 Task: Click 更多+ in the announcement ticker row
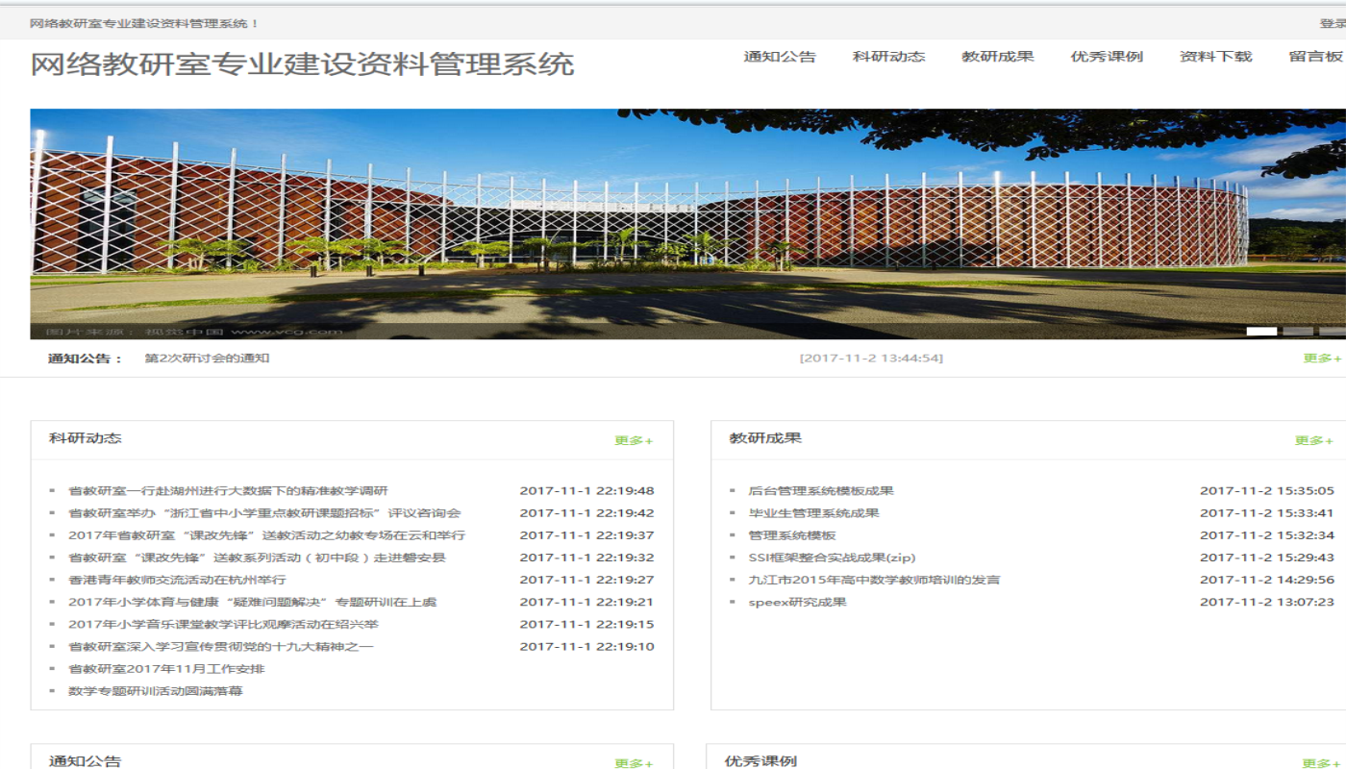point(1322,359)
